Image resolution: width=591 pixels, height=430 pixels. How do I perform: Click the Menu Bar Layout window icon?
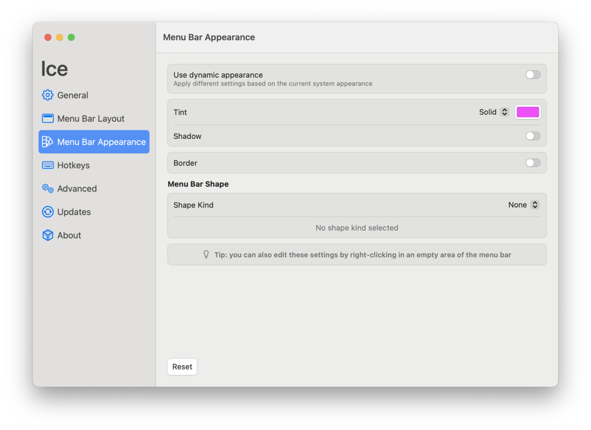[x=48, y=119]
